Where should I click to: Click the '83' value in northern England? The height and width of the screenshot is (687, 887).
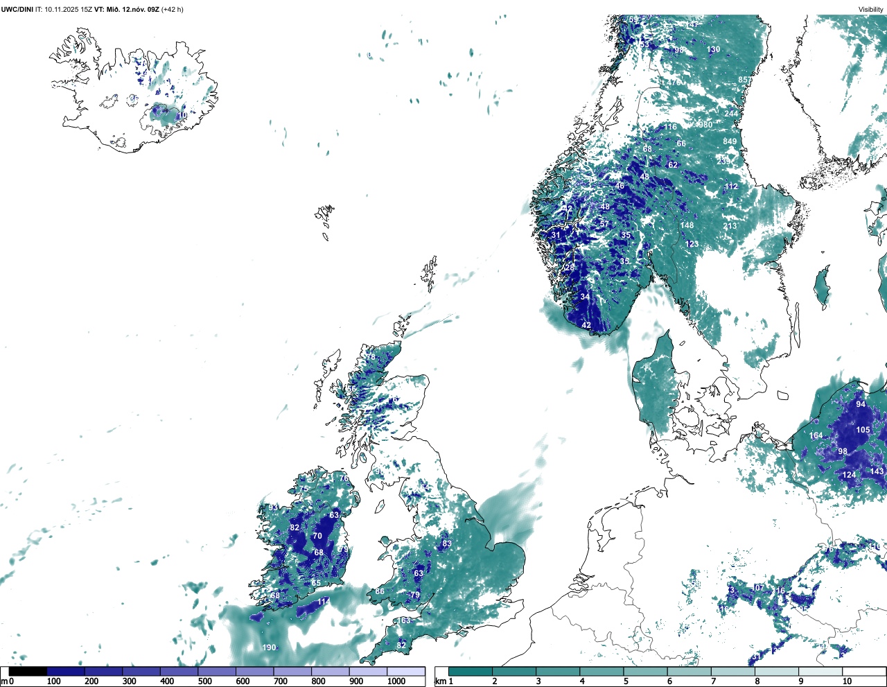pos(447,543)
